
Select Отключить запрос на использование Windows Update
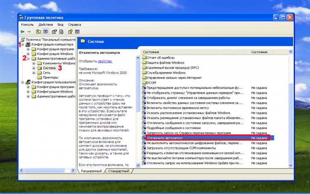tap(194, 163)
